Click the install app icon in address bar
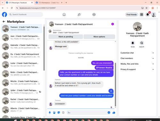 [142, 8]
